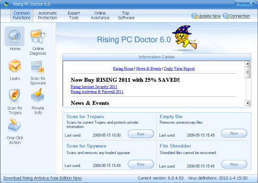Open the Expert Tools tab
258x183 pixels.
[74, 16]
